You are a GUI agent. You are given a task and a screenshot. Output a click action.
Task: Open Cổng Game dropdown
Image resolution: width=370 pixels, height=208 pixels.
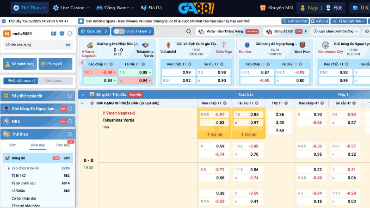(115, 8)
